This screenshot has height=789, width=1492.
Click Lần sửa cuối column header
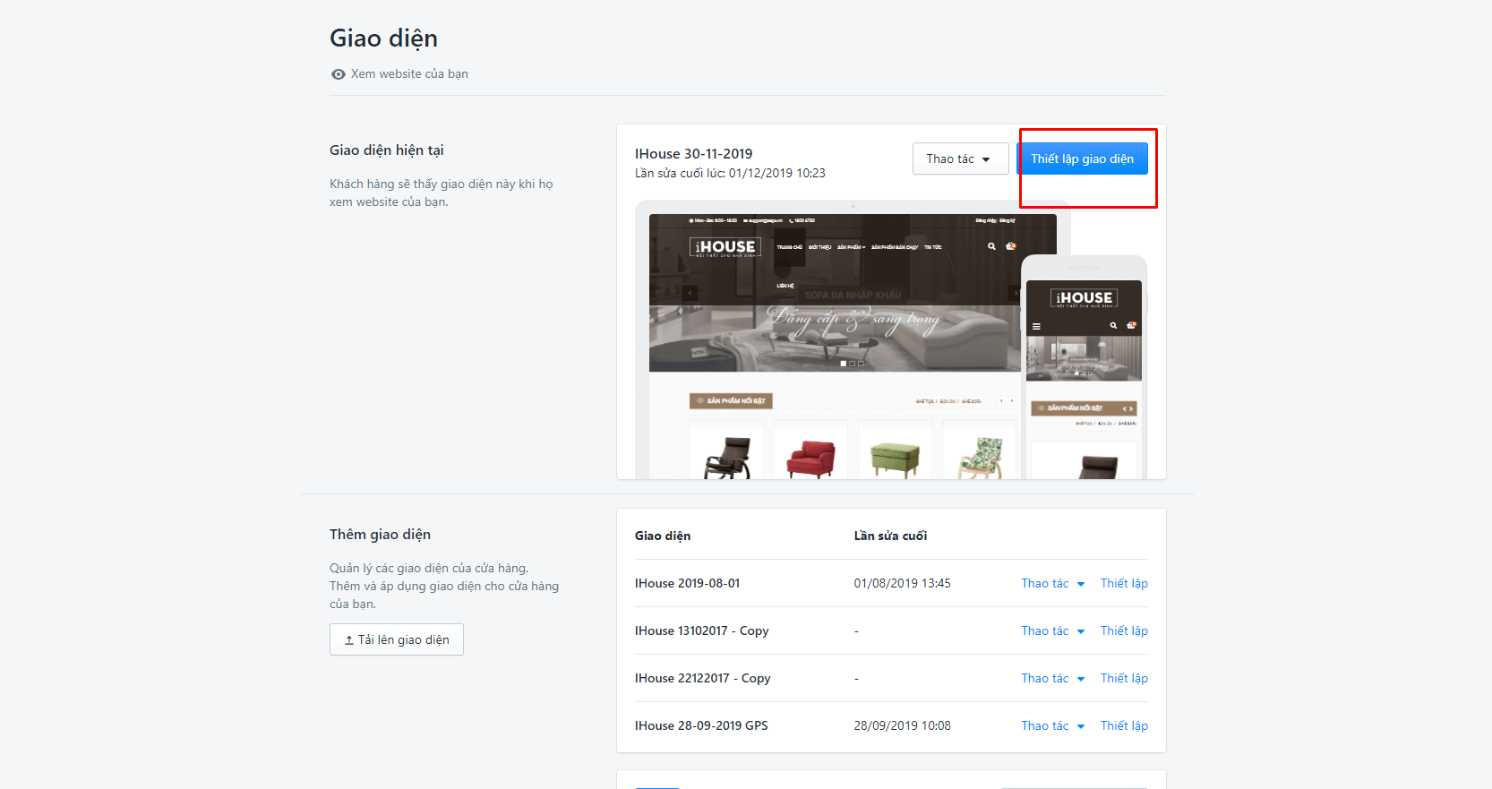(890, 536)
